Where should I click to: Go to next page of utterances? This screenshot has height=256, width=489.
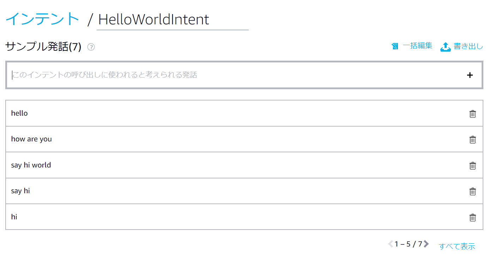pyautogui.click(x=426, y=244)
